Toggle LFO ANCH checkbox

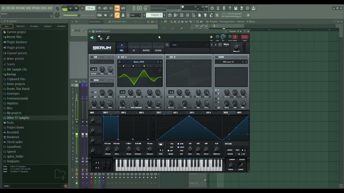[x=178, y=147]
